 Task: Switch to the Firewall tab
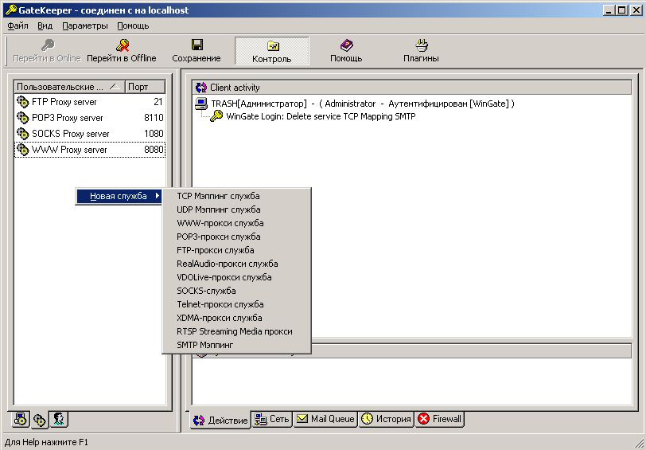[440, 419]
